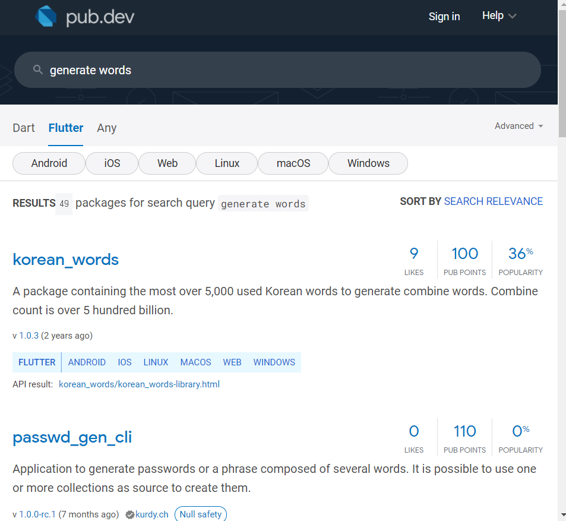566x521 pixels.
Task: Click korean_words 9 likes score
Action: pos(414,260)
